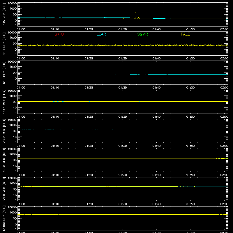The height and width of the screenshot is (233, 233).
Task: Click the 01:40 time label under the 610 MHz plot
Action: (x=156, y=88)
